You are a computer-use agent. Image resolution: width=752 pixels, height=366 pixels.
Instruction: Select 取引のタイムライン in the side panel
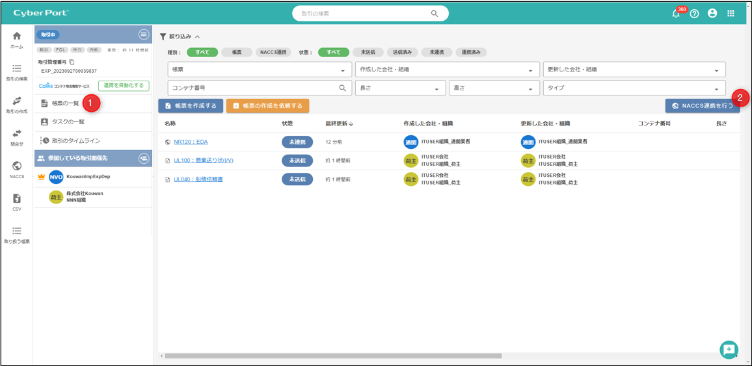pyautogui.click(x=75, y=140)
